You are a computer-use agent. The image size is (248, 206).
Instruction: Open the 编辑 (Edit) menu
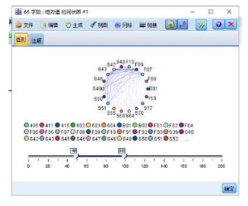point(50,25)
